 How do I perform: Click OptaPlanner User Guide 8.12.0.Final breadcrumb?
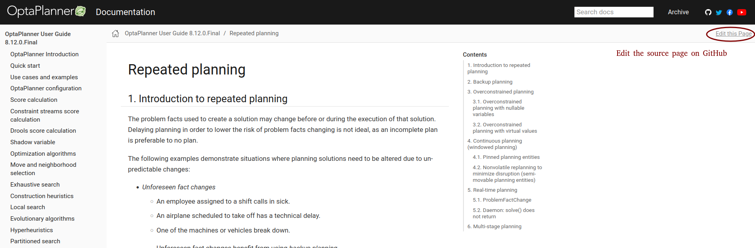(172, 33)
